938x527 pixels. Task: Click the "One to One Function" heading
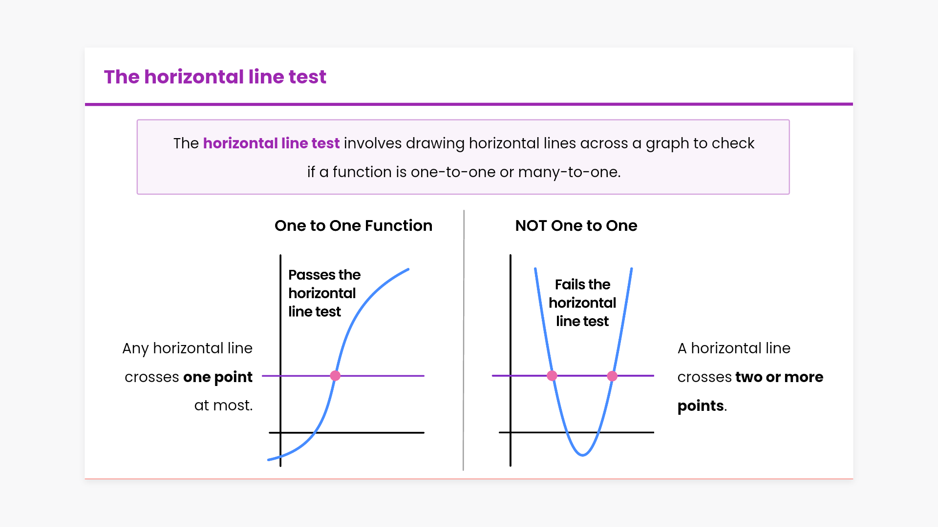coord(353,226)
